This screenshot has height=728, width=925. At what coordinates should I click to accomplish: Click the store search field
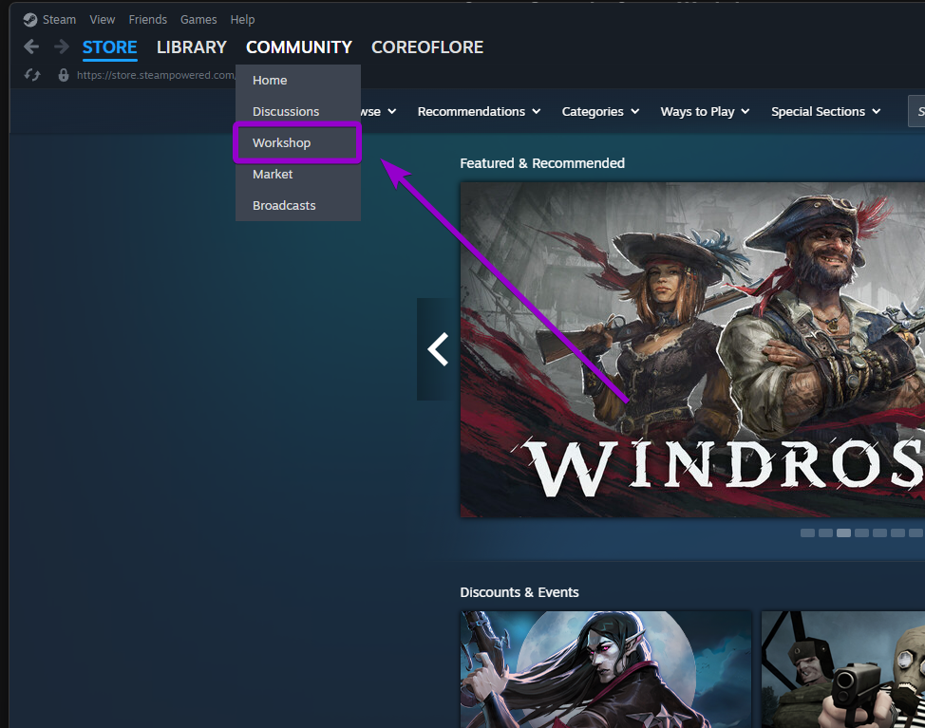[916, 111]
